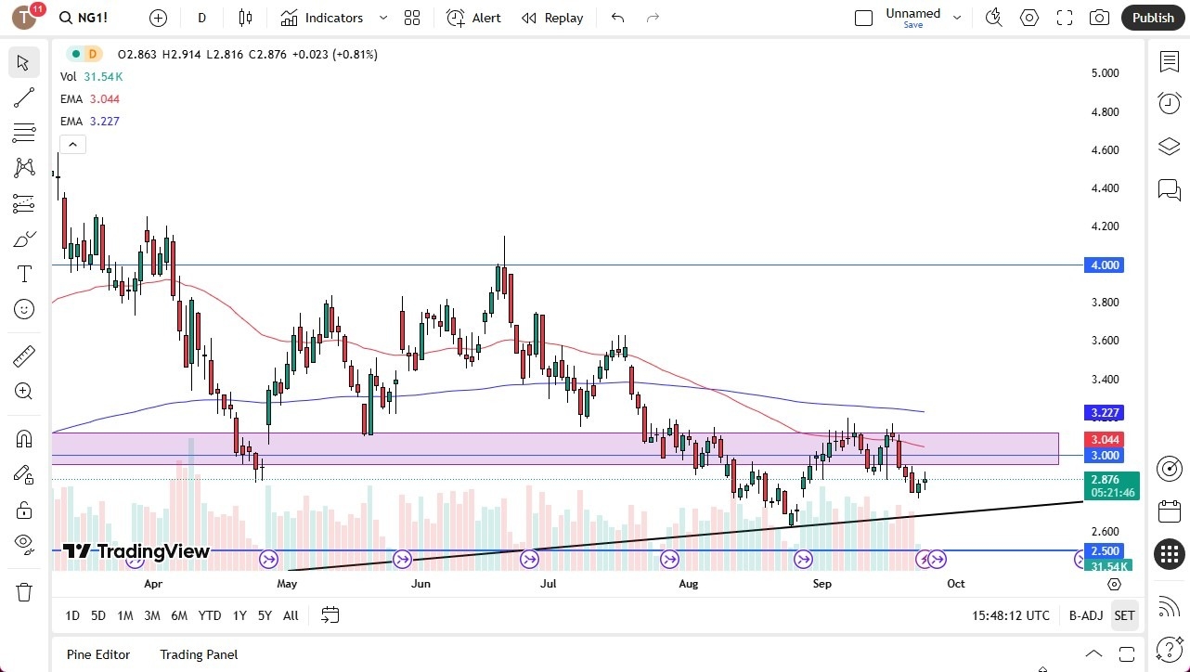Save the layout via the Save link
This screenshot has height=672, width=1190.
(912, 26)
